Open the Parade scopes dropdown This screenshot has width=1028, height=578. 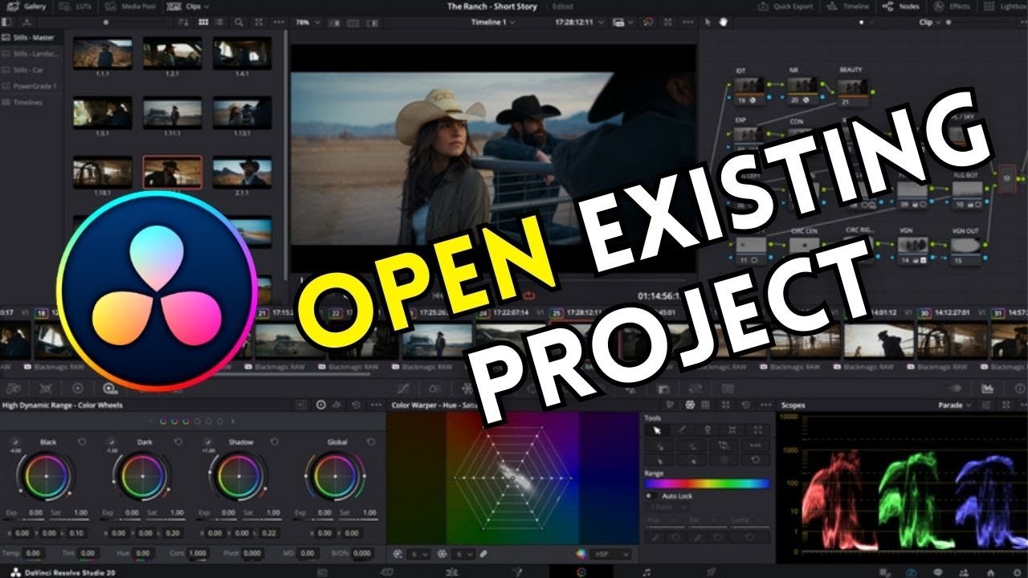(x=955, y=405)
